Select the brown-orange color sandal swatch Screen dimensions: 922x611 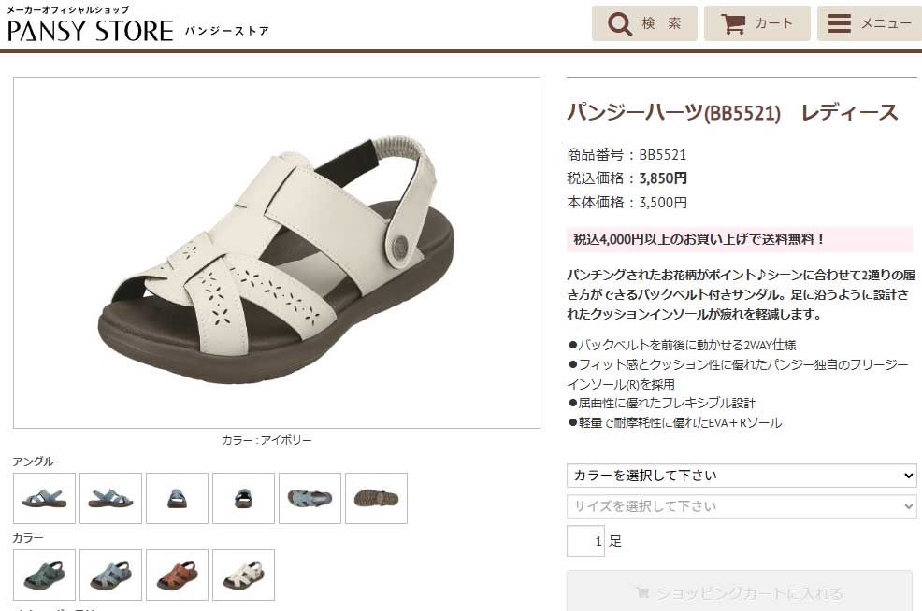(177, 575)
